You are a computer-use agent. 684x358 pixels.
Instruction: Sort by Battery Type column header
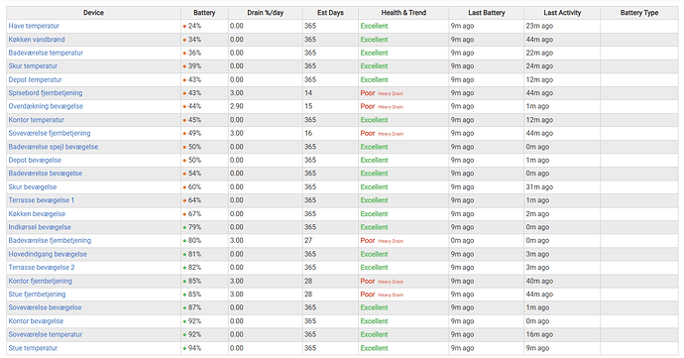[x=639, y=13]
